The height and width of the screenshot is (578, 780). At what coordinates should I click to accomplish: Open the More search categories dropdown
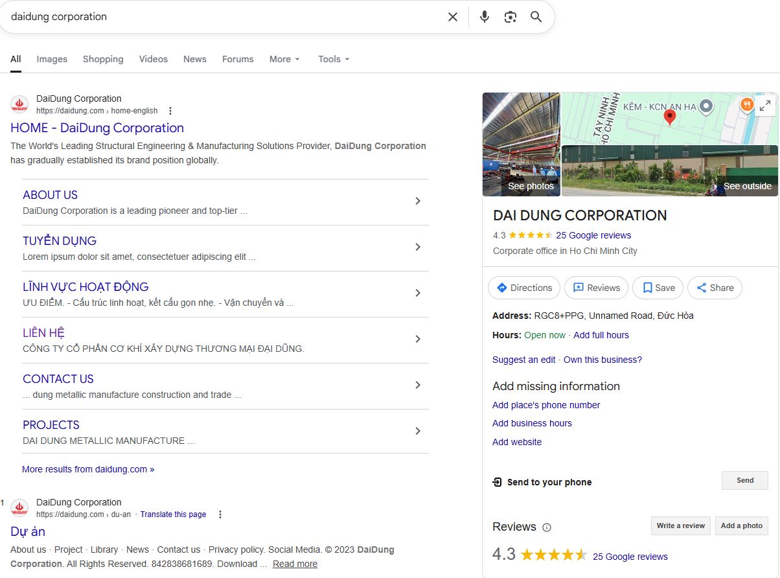284,59
